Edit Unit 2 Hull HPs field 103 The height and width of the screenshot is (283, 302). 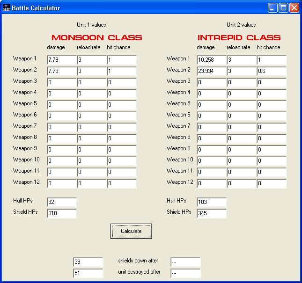[212, 202]
